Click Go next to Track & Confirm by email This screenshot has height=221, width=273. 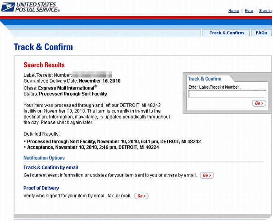[207, 175]
